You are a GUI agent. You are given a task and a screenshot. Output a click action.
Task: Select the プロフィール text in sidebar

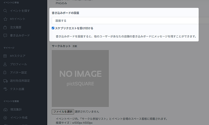[x=18, y=64]
